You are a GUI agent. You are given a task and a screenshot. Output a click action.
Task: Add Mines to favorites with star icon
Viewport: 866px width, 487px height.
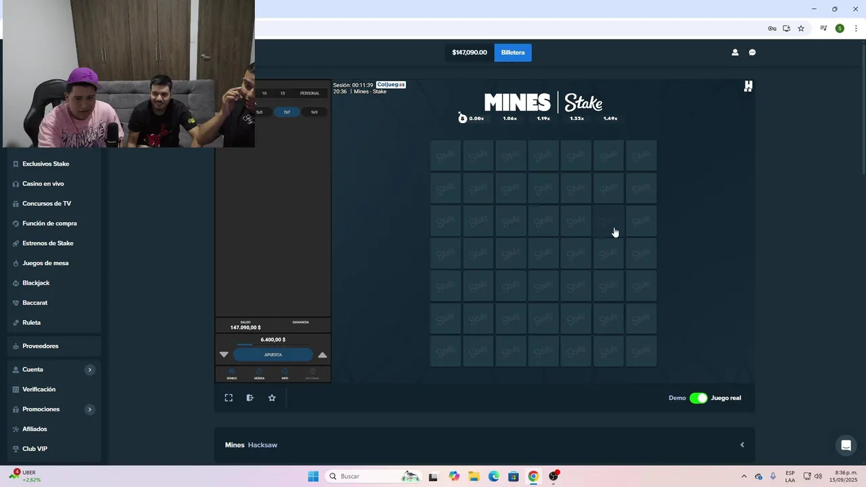point(272,398)
